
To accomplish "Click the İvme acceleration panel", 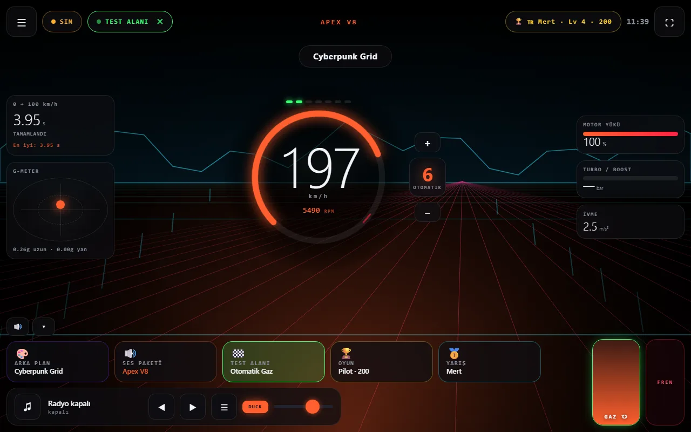I will coord(631,221).
